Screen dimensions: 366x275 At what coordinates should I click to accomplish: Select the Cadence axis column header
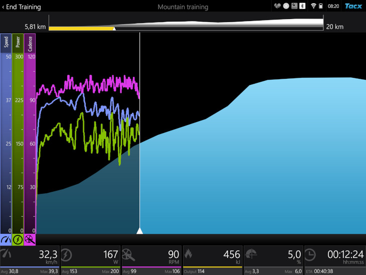(x=30, y=43)
